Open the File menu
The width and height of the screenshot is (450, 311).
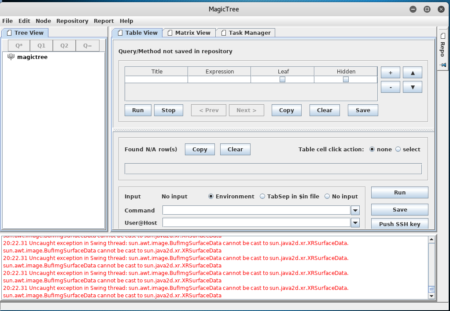coord(7,21)
